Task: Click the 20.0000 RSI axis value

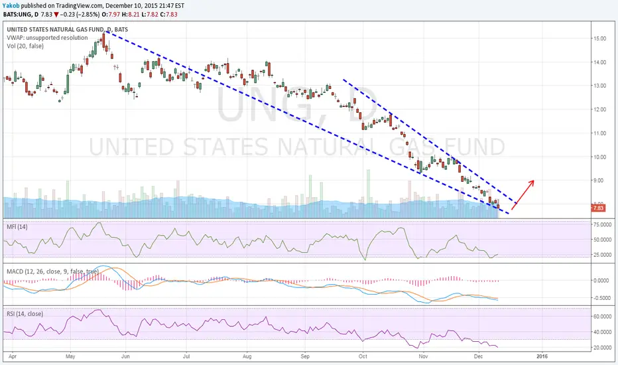Action: [x=603, y=348]
